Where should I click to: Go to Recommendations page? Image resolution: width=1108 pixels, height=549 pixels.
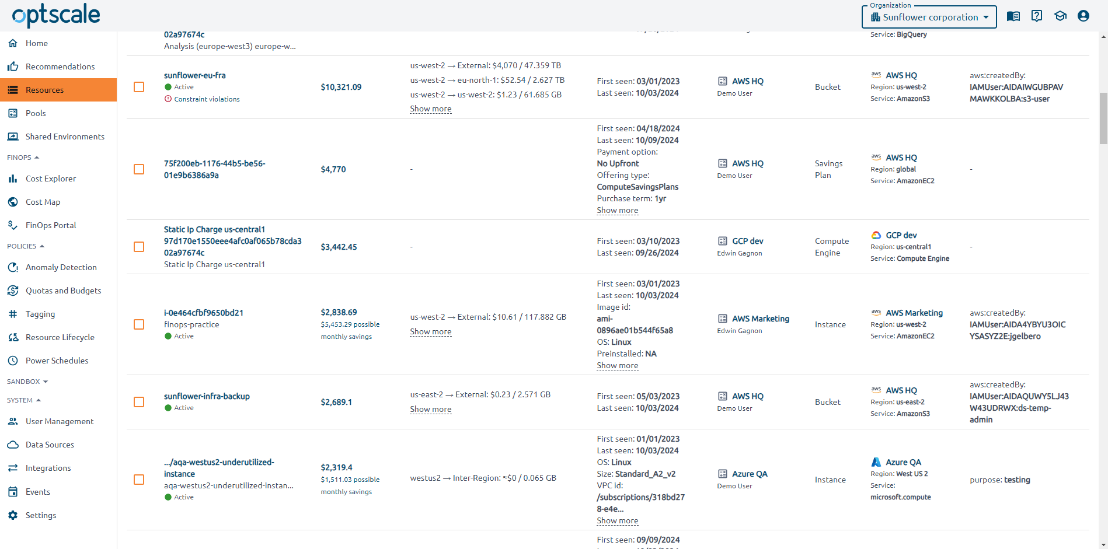pos(58,67)
